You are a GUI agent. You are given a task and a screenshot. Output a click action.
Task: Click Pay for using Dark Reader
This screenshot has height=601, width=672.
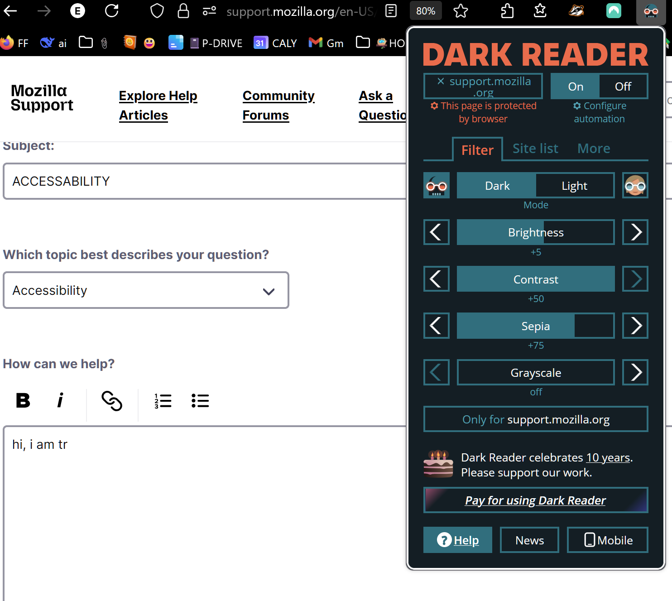pyautogui.click(x=536, y=500)
